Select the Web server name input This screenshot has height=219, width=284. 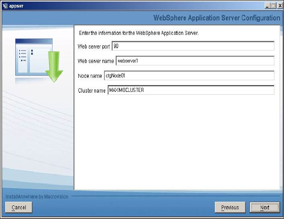[x=195, y=61]
